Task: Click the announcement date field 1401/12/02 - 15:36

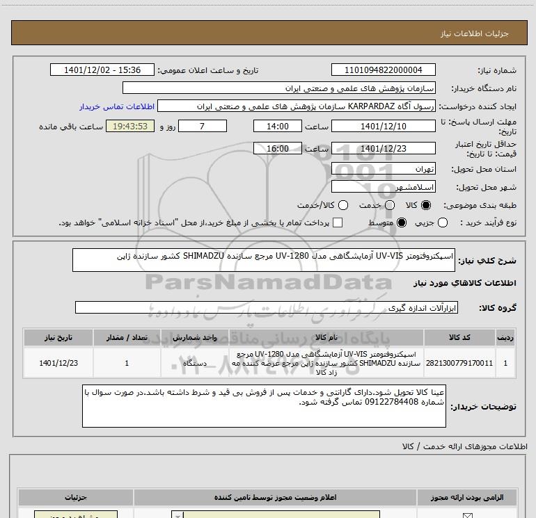Action: coord(102,70)
